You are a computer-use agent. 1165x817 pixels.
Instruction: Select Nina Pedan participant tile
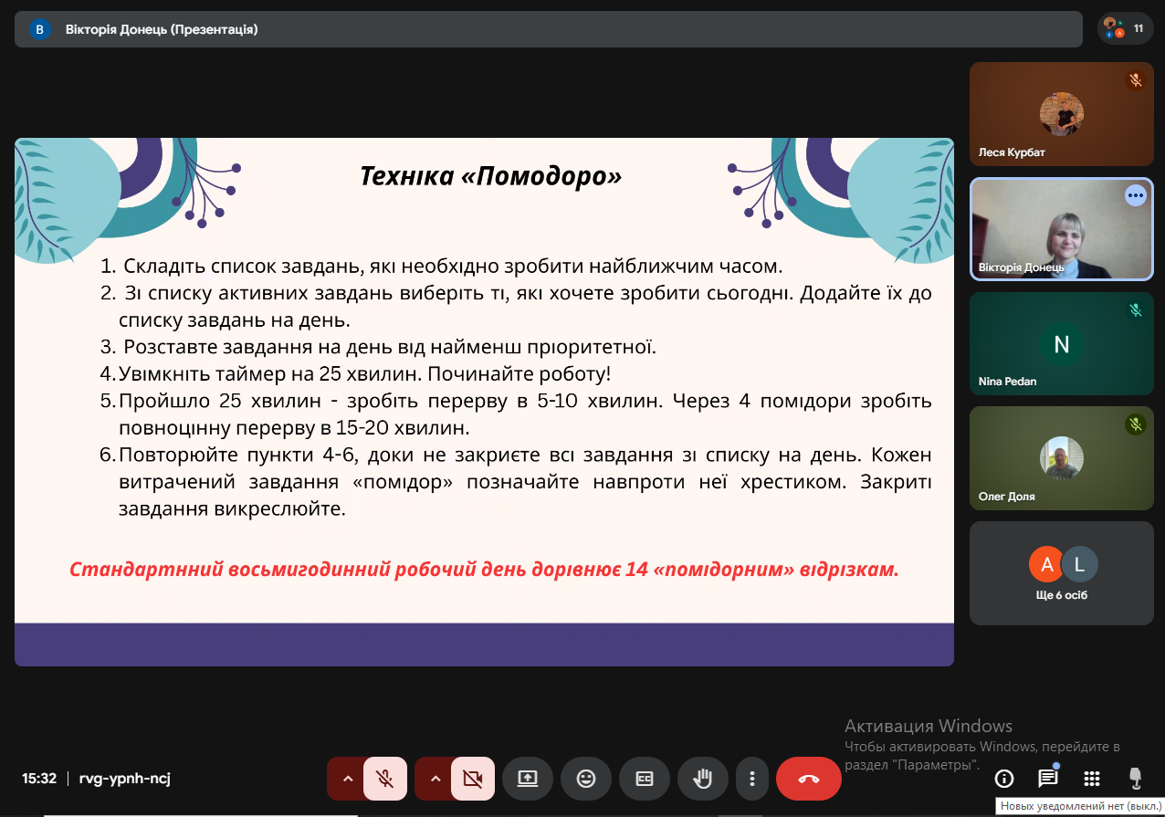click(1061, 343)
